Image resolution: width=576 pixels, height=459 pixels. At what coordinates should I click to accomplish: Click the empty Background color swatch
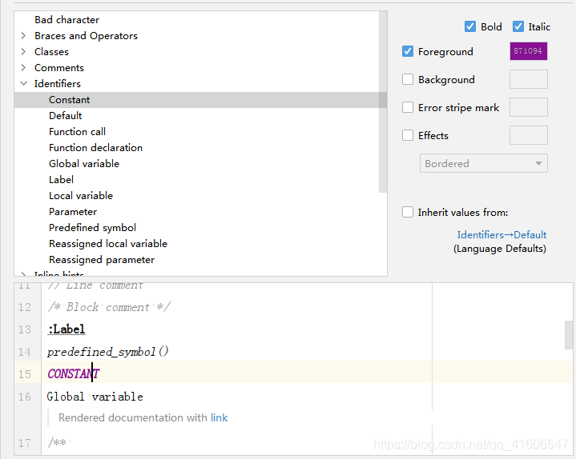(x=528, y=79)
